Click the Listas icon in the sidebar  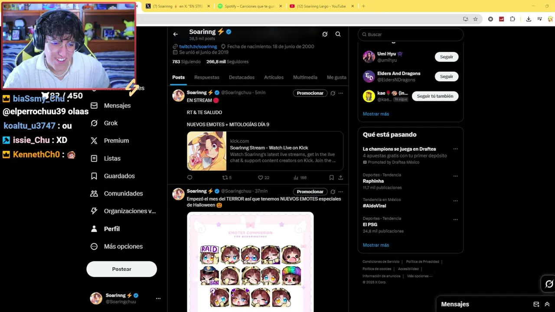pos(94,158)
